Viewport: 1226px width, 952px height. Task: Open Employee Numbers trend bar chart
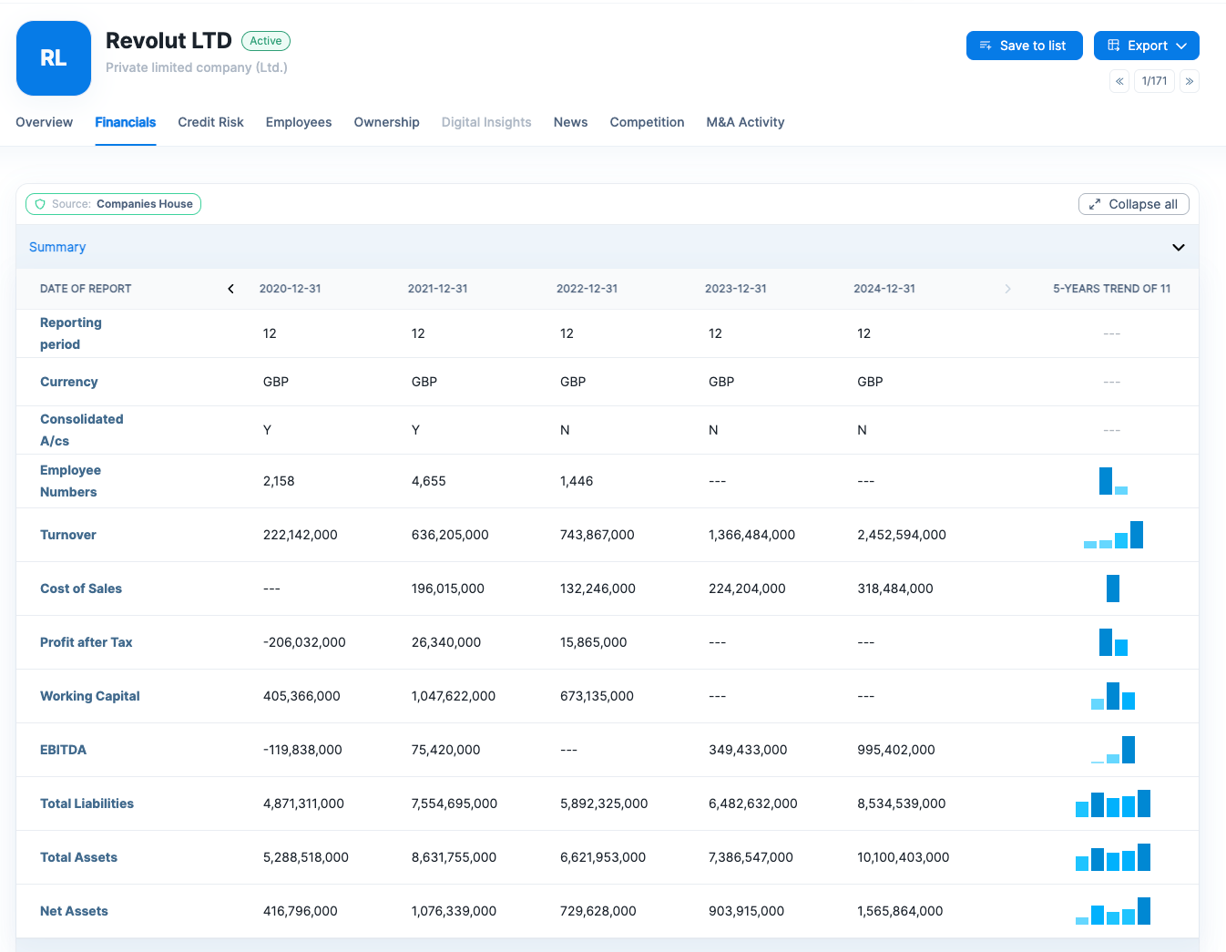1113,481
